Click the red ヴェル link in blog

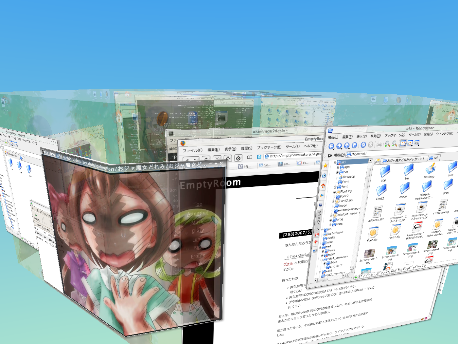click(288, 263)
